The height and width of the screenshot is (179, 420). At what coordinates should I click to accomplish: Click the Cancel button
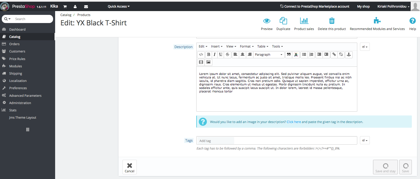(129, 167)
